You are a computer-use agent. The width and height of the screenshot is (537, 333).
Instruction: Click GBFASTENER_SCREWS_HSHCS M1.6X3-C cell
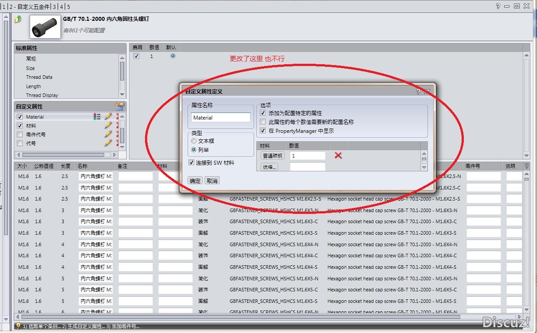pyautogui.click(x=274, y=221)
